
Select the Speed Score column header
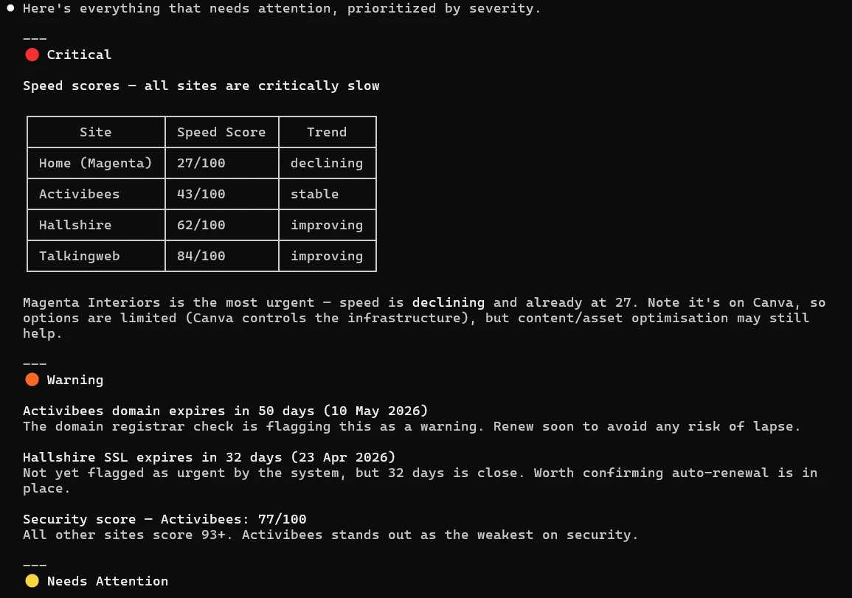(x=221, y=132)
